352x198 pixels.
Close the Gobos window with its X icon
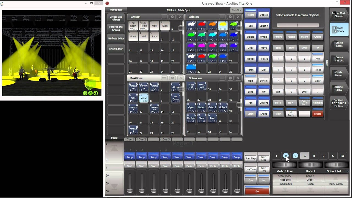coord(238,78)
